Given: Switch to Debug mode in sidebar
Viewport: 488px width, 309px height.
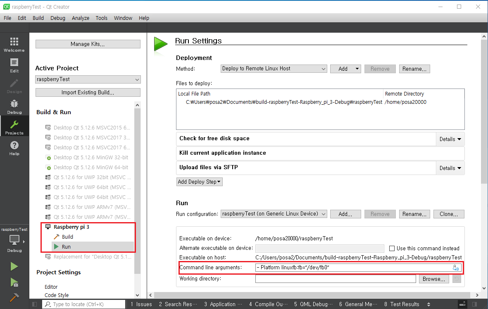Looking at the screenshot, I should coord(14,107).
